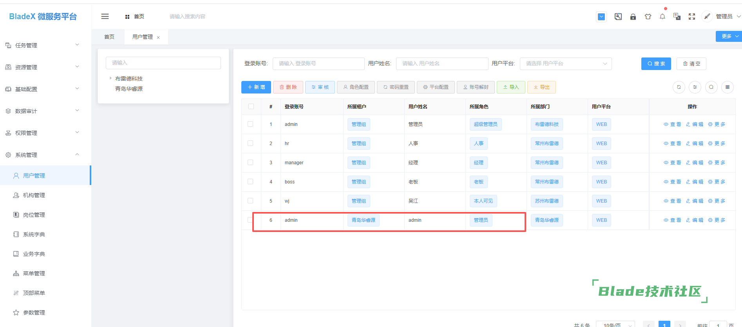Open the 用户平台 dropdown
The height and width of the screenshot is (327, 742).
pyautogui.click(x=565, y=64)
